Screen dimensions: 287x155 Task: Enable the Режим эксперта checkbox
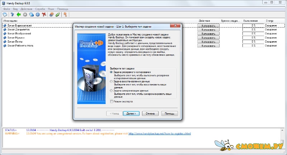coord(111,102)
